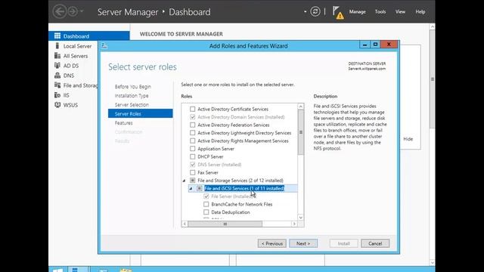
Task: Open the Dashboard sidebar item icon
Action: coord(57,36)
